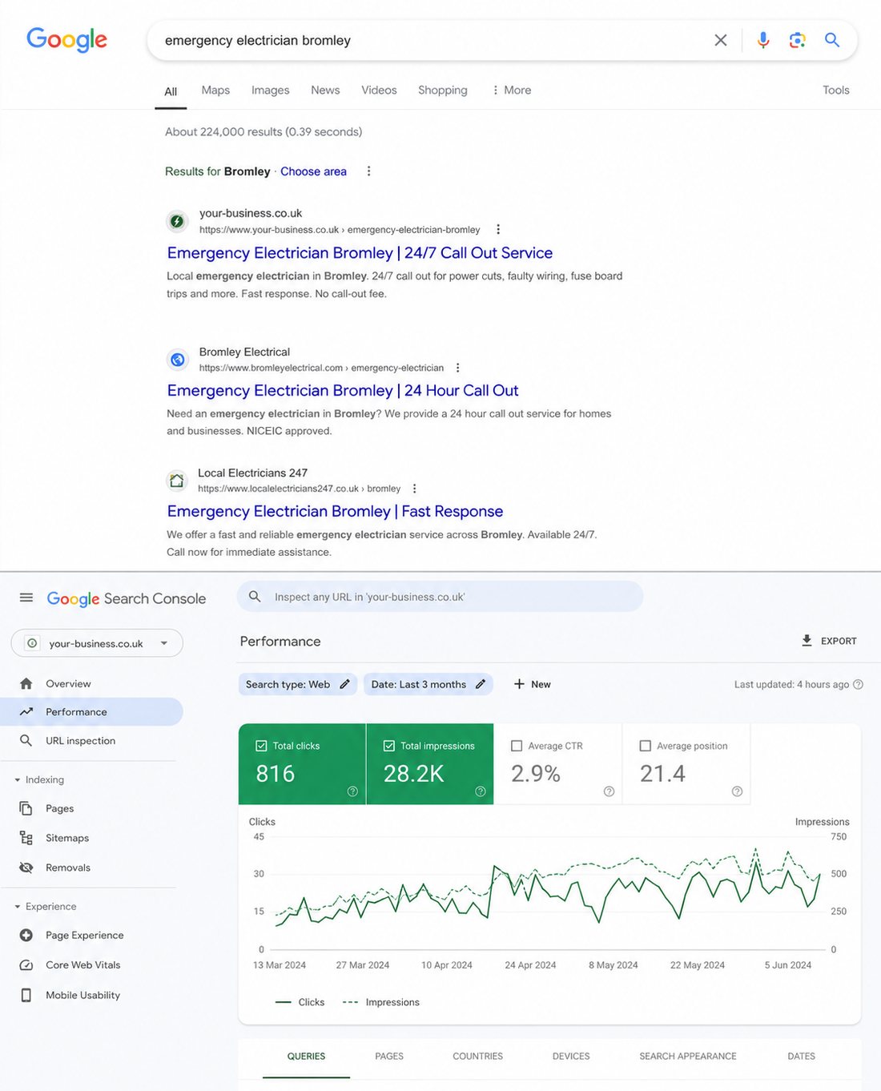Collapse the Experience section

click(46, 906)
